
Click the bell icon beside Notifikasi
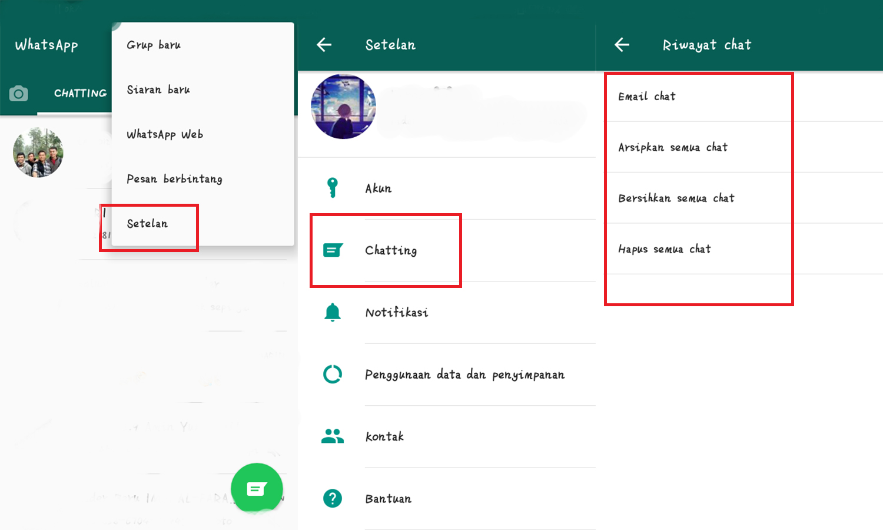[x=333, y=312]
